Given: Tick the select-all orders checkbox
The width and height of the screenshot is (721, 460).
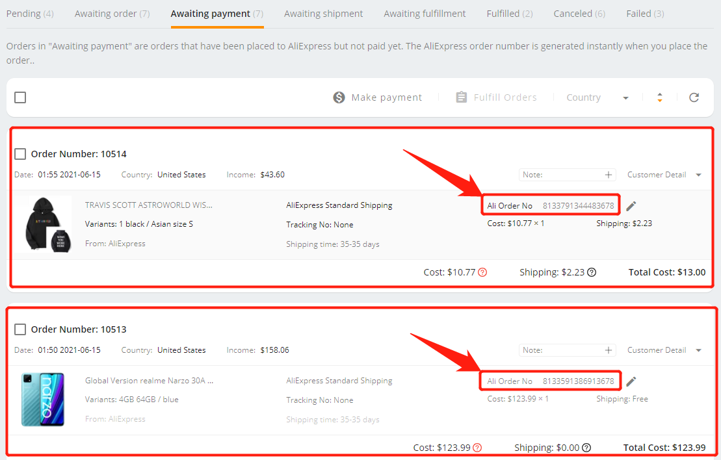Looking at the screenshot, I should tap(20, 97).
